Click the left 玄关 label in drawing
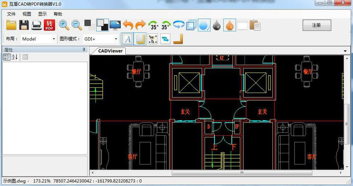 point(185,112)
